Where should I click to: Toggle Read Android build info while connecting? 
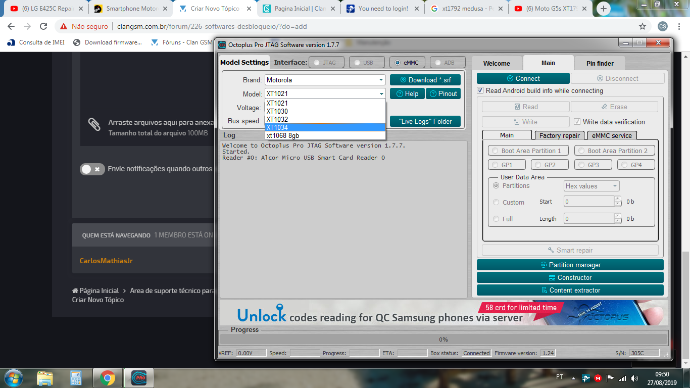(480, 90)
